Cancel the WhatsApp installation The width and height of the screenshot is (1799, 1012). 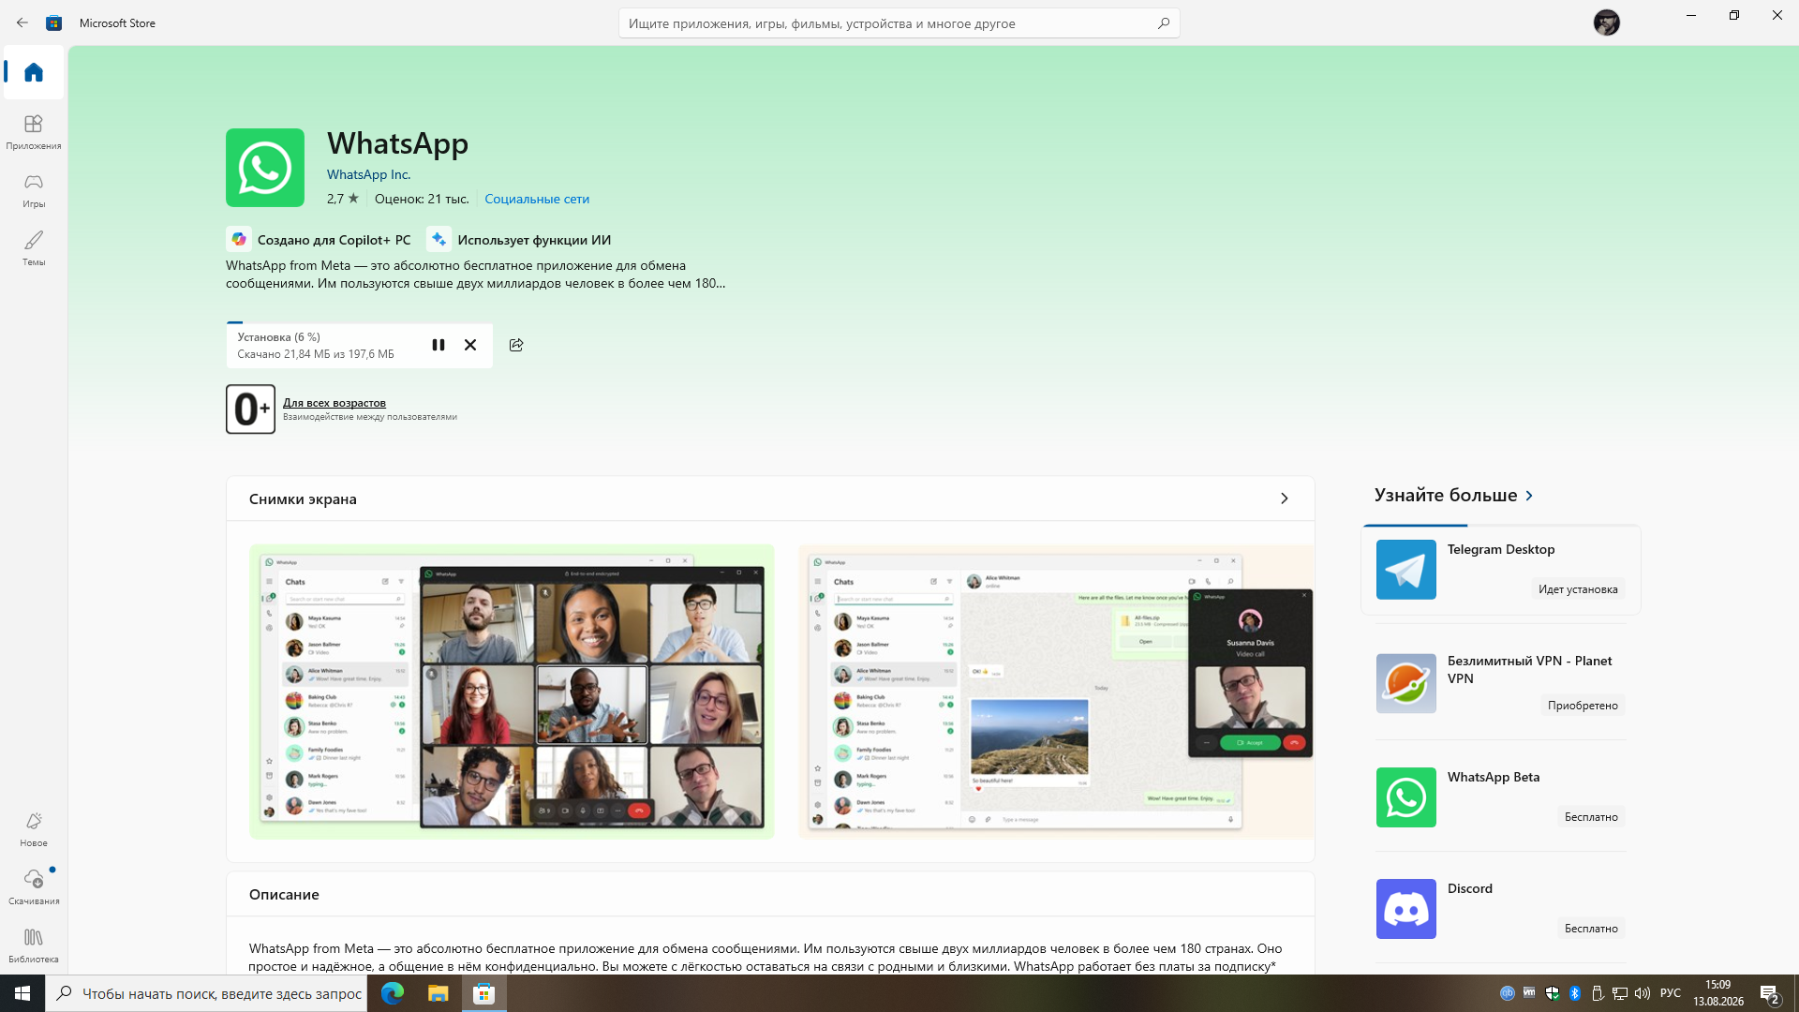(470, 345)
